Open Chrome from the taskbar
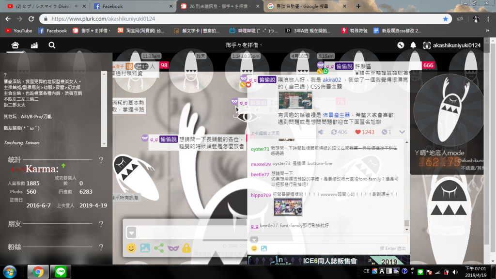The height and width of the screenshot is (279, 496). click(x=38, y=272)
